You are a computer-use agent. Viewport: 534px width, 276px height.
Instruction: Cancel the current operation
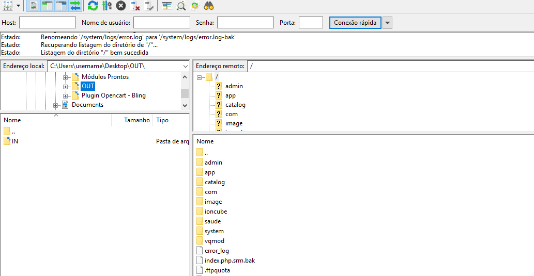[x=120, y=6]
